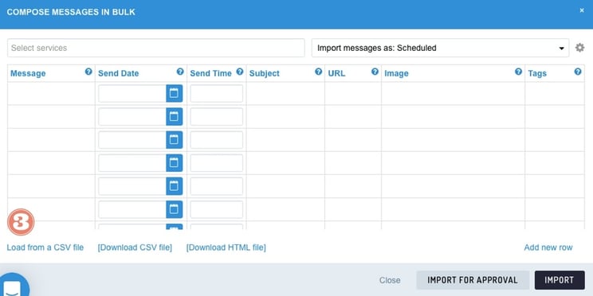
Task: Click the help icon beside Send Time header
Action: [x=240, y=72]
